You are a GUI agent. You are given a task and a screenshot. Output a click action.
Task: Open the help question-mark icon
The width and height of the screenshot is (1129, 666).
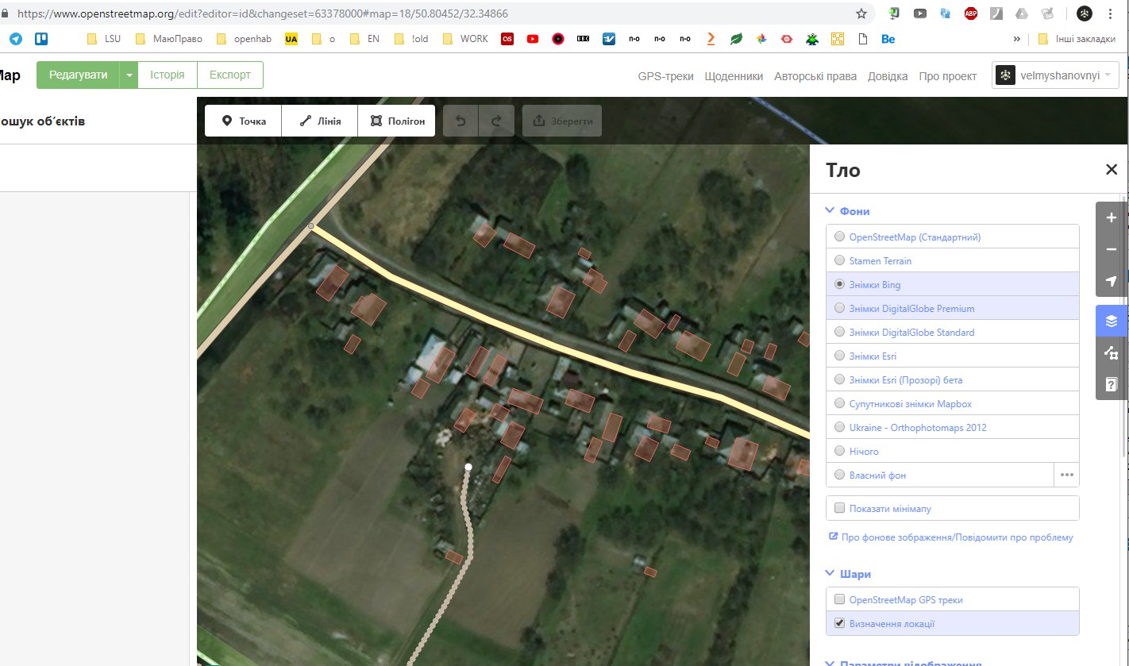[1112, 384]
